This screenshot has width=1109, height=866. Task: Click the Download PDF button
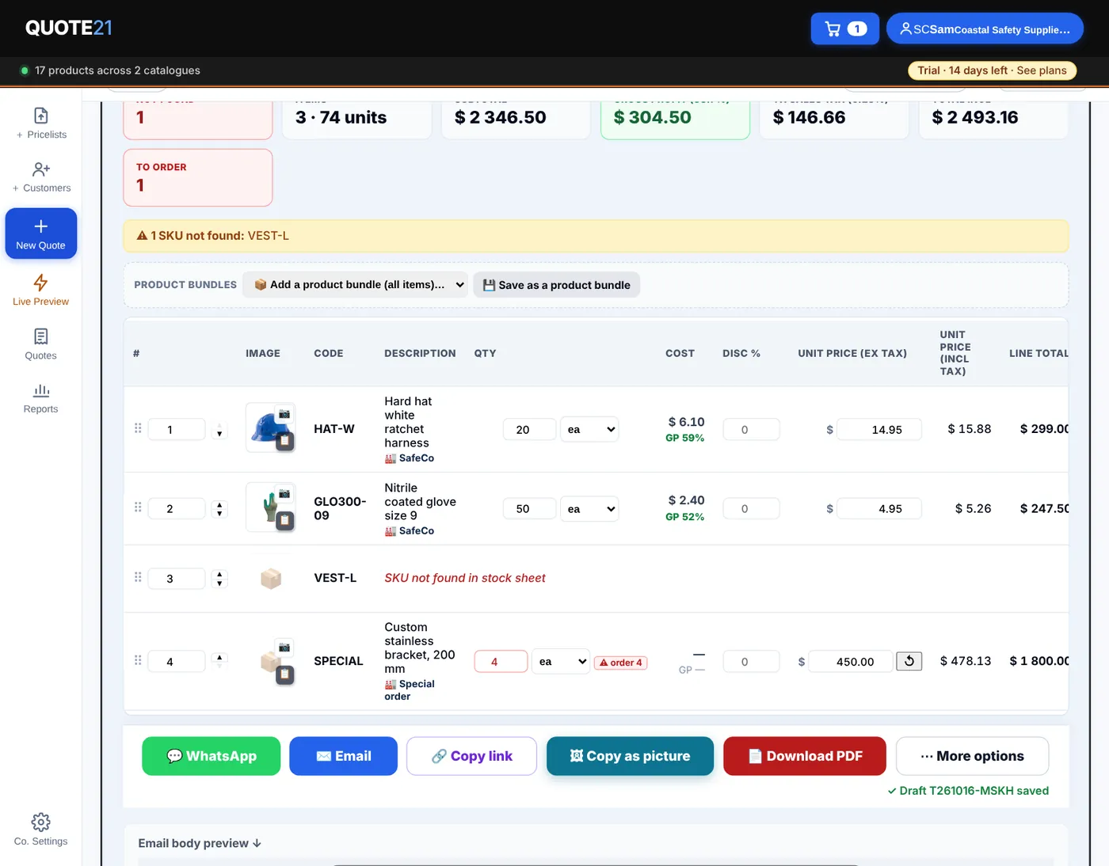click(x=805, y=756)
